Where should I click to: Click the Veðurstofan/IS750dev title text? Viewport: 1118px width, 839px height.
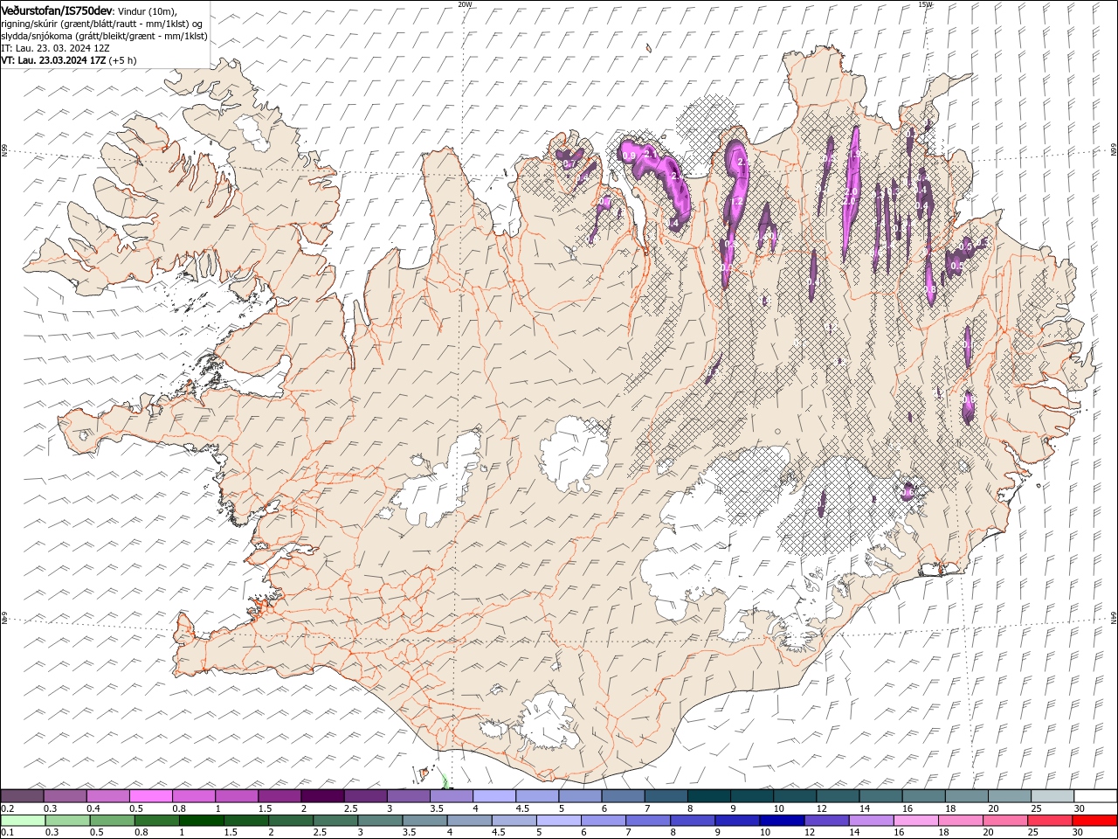point(57,10)
